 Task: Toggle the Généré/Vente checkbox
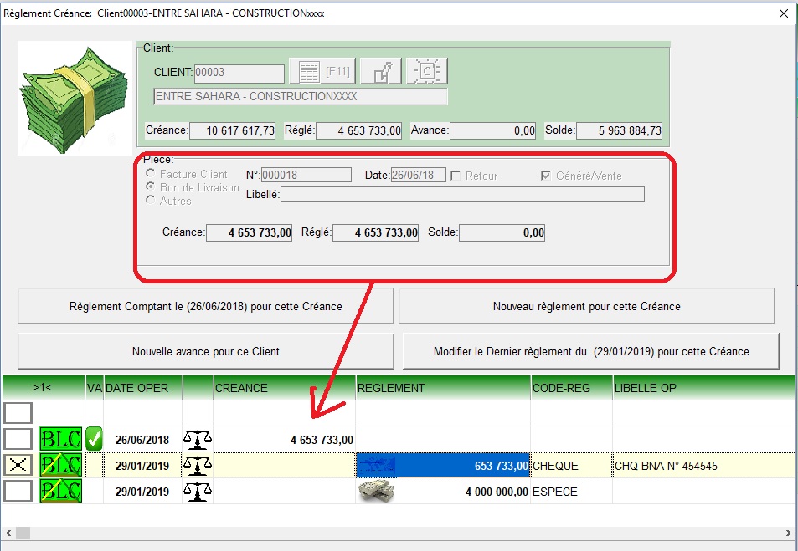[x=546, y=176]
